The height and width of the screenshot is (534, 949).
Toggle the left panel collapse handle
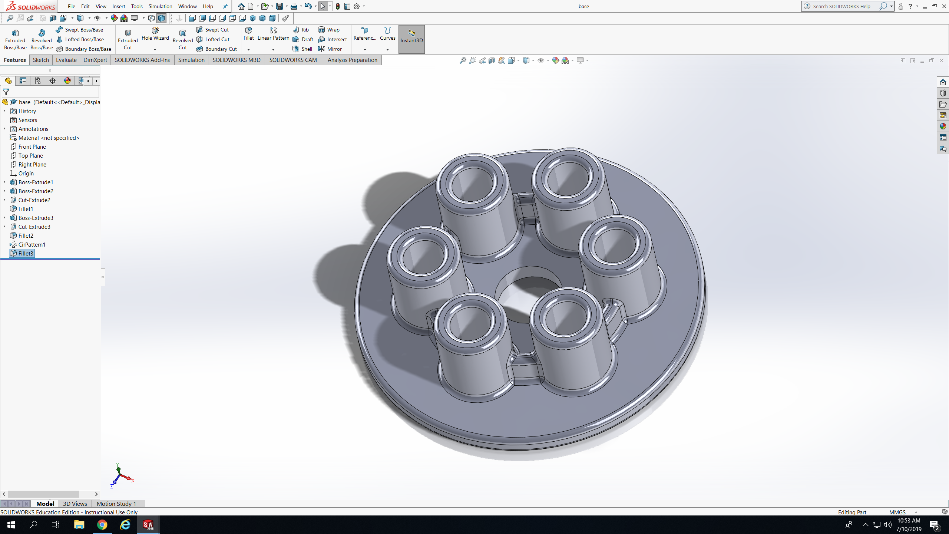(x=103, y=277)
